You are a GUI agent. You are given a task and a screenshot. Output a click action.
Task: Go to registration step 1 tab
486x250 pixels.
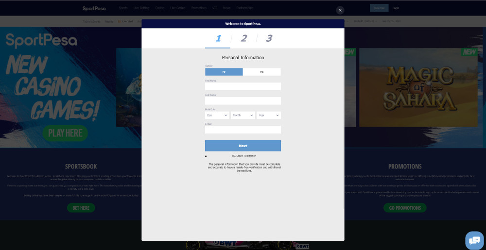tap(218, 38)
